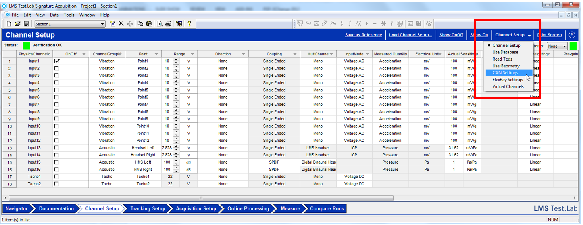Select FlexRay Settings menu entry
Image resolution: width=583 pixels, height=225 pixels.
[x=508, y=80]
